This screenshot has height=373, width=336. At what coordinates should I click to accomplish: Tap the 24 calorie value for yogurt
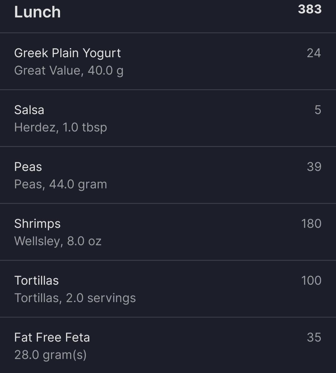314,53
